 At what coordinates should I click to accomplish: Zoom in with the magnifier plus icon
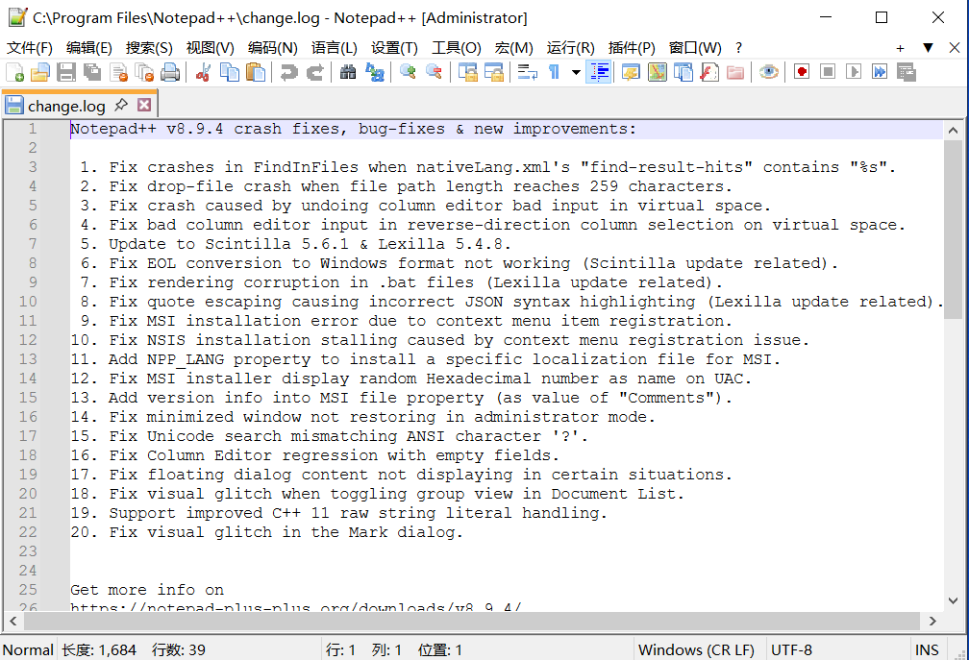coord(408,72)
